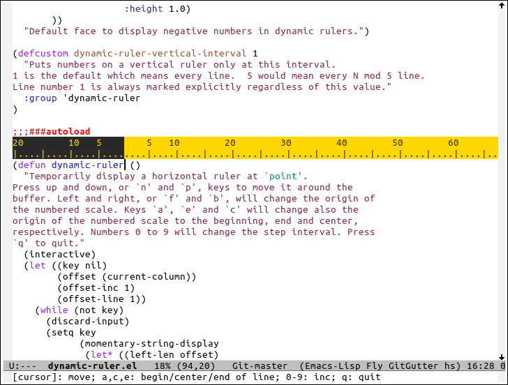The height and width of the screenshot is (385, 508).
Task: Click the 16:28 time in mode line
Action: click(481, 366)
